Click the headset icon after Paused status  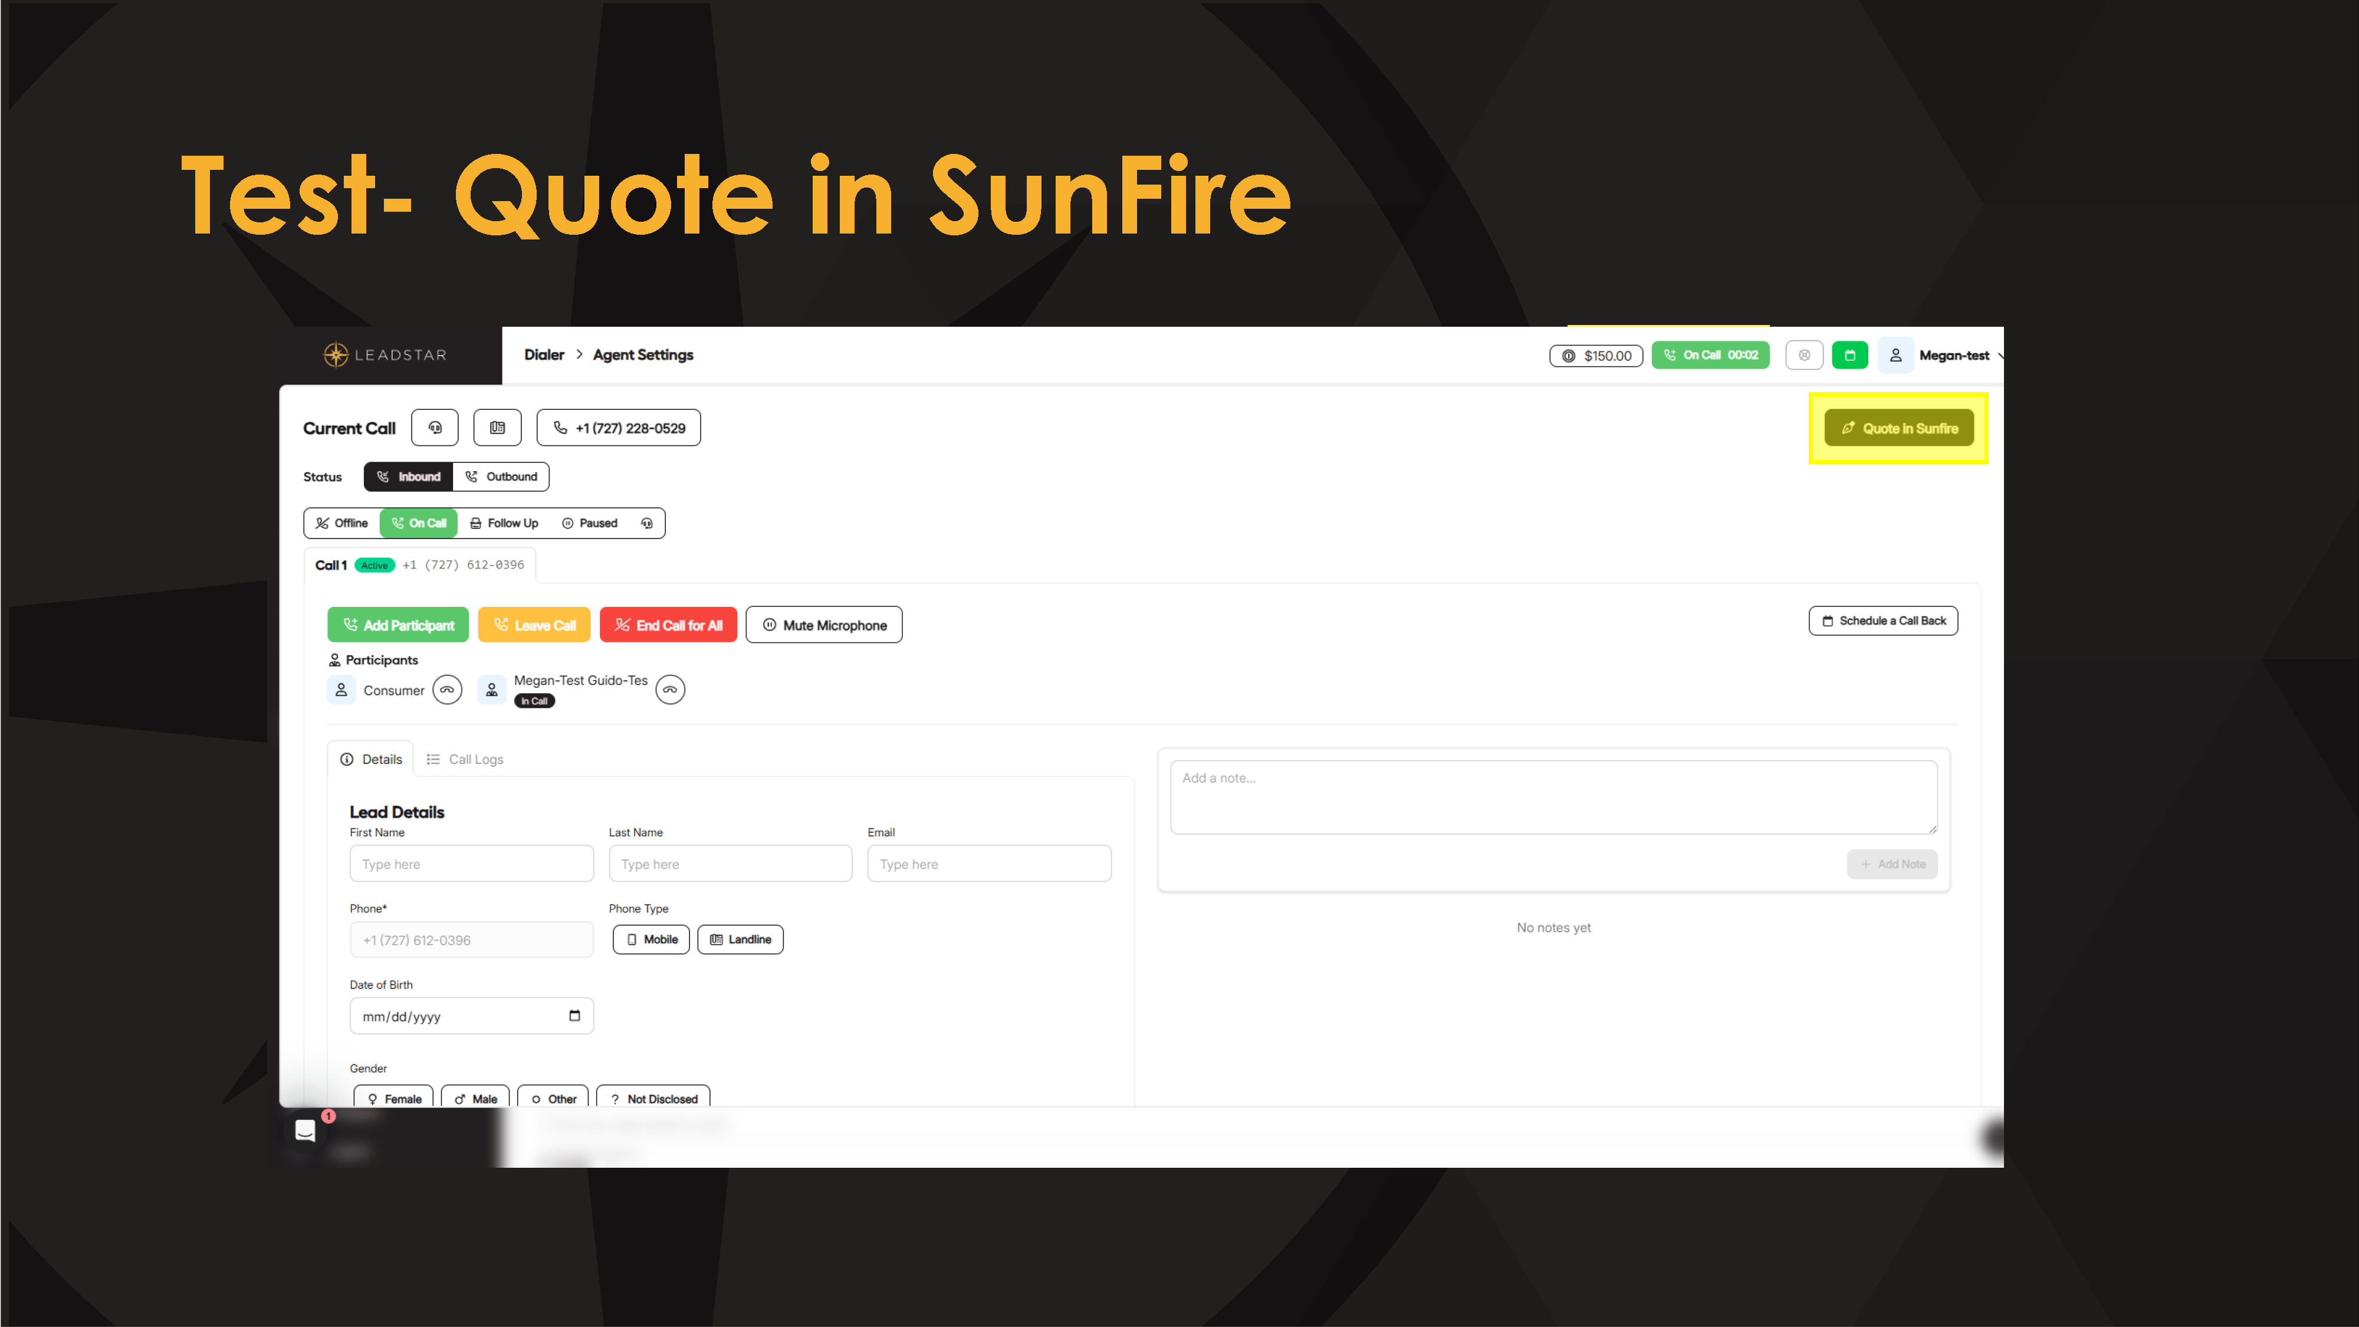point(646,523)
